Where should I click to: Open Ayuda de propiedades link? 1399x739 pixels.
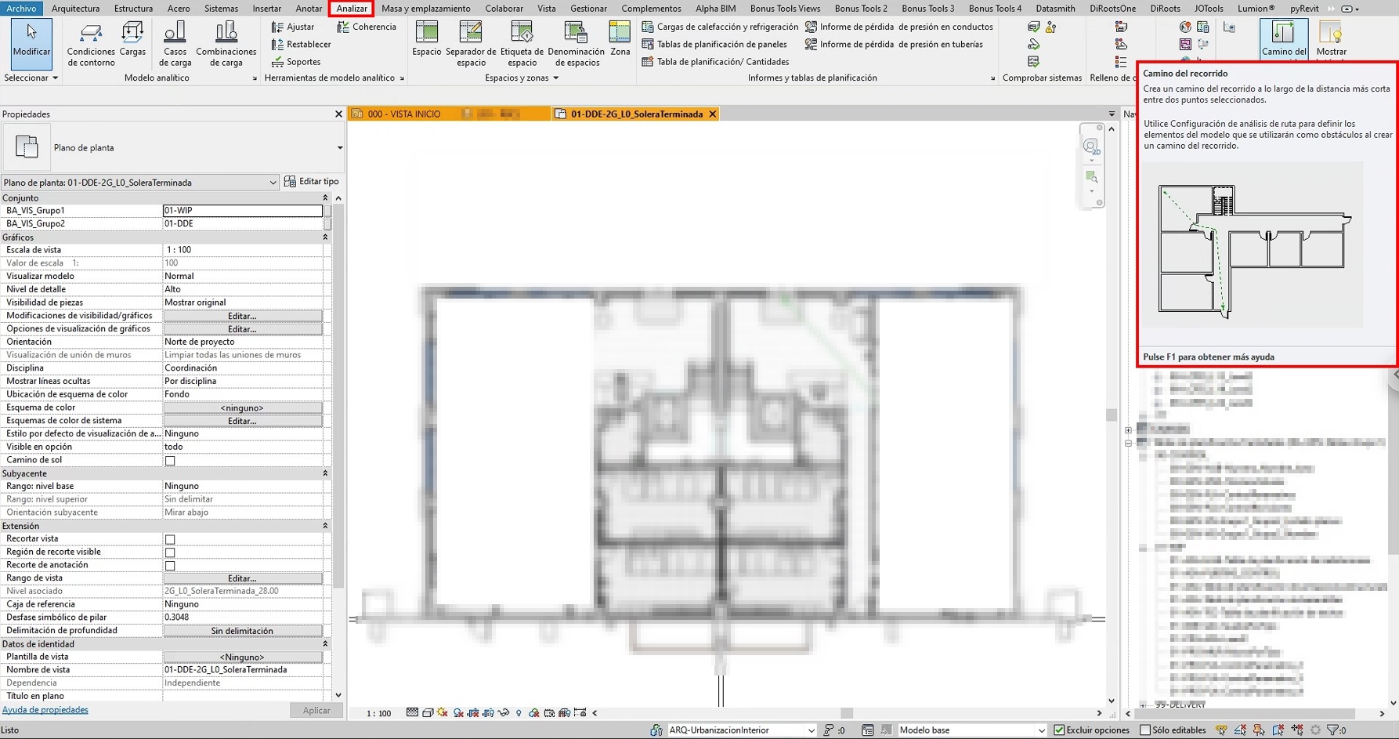45,710
